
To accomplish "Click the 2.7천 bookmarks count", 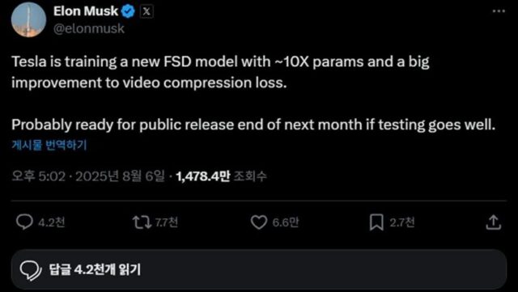I will coord(402,222).
